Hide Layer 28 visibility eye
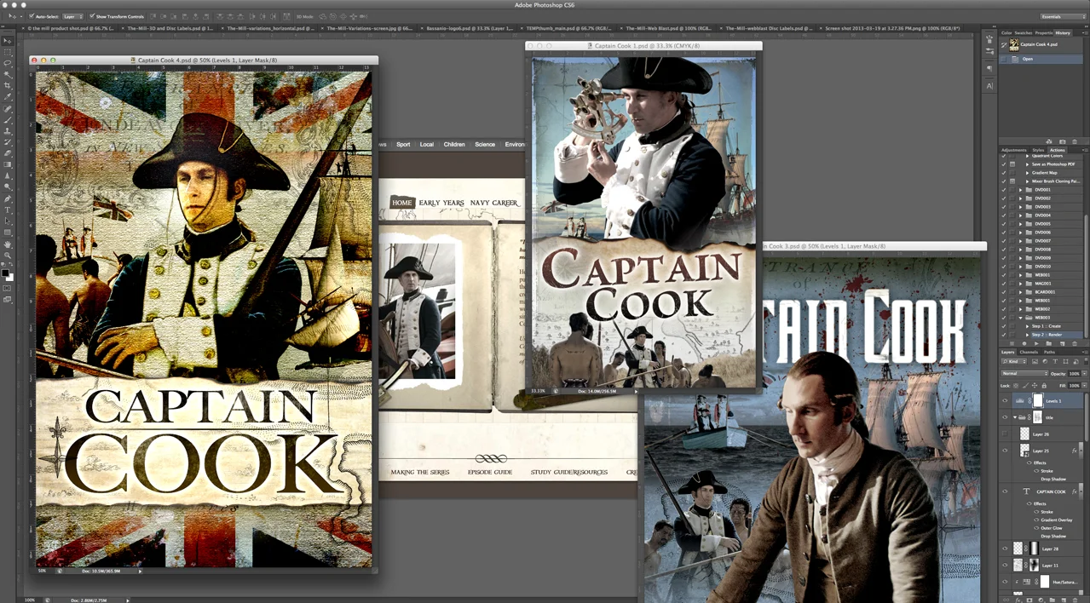1090x603 pixels. (1005, 549)
